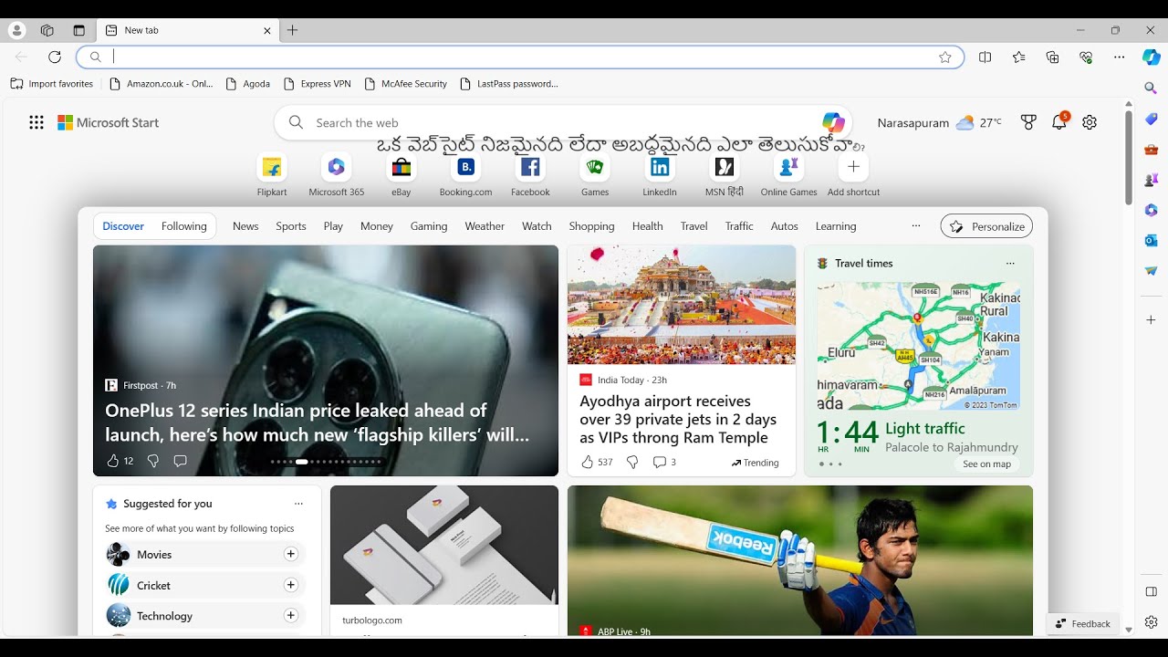Screen dimensions: 1168x657
Task: Open comments on Ayodhya article
Action: pyautogui.click(x=664, y=463)
